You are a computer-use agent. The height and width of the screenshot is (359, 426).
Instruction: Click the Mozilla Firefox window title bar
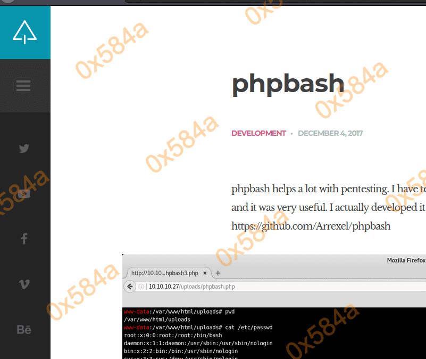coord(319,260)
